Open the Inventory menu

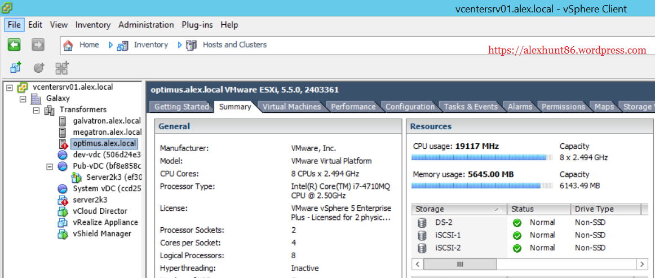[93, 25]
